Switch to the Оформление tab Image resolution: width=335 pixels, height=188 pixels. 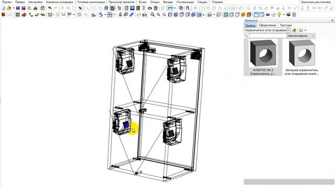pyautogui.click(x=267, y=25)
